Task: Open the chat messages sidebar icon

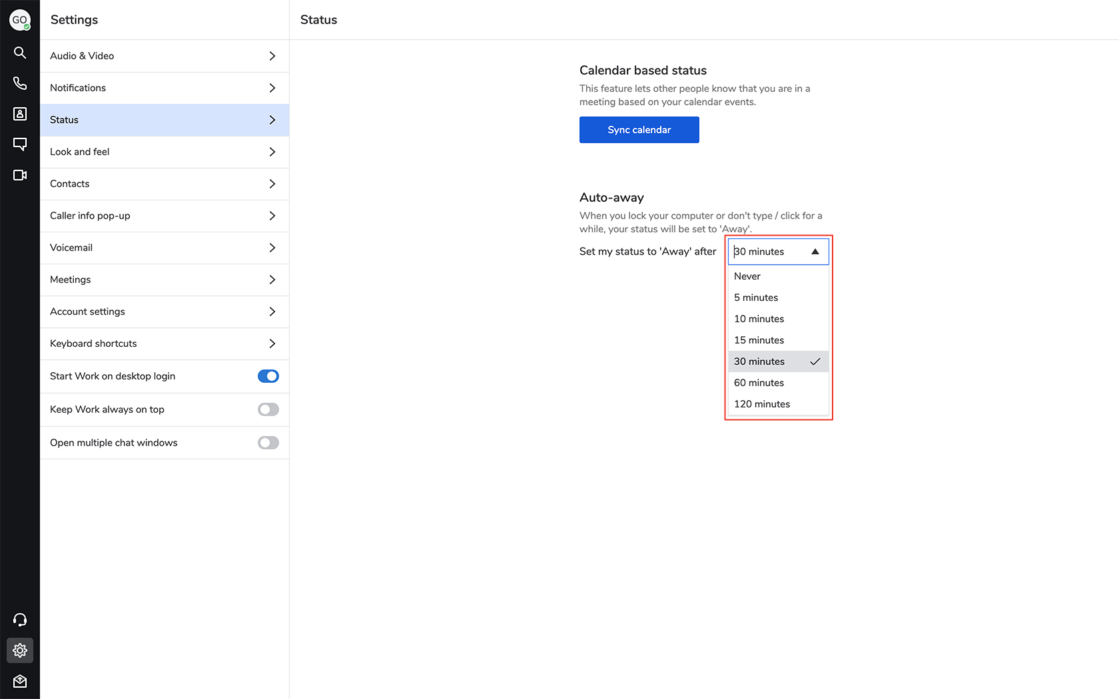Action: [x=20, y=144]
